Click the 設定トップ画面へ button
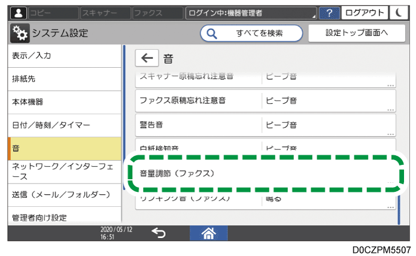 [x=357, y=33]
